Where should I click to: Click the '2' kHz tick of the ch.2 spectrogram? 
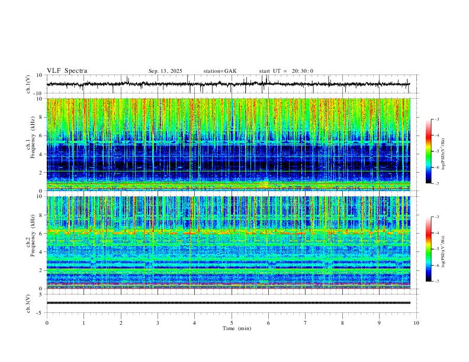41,270
